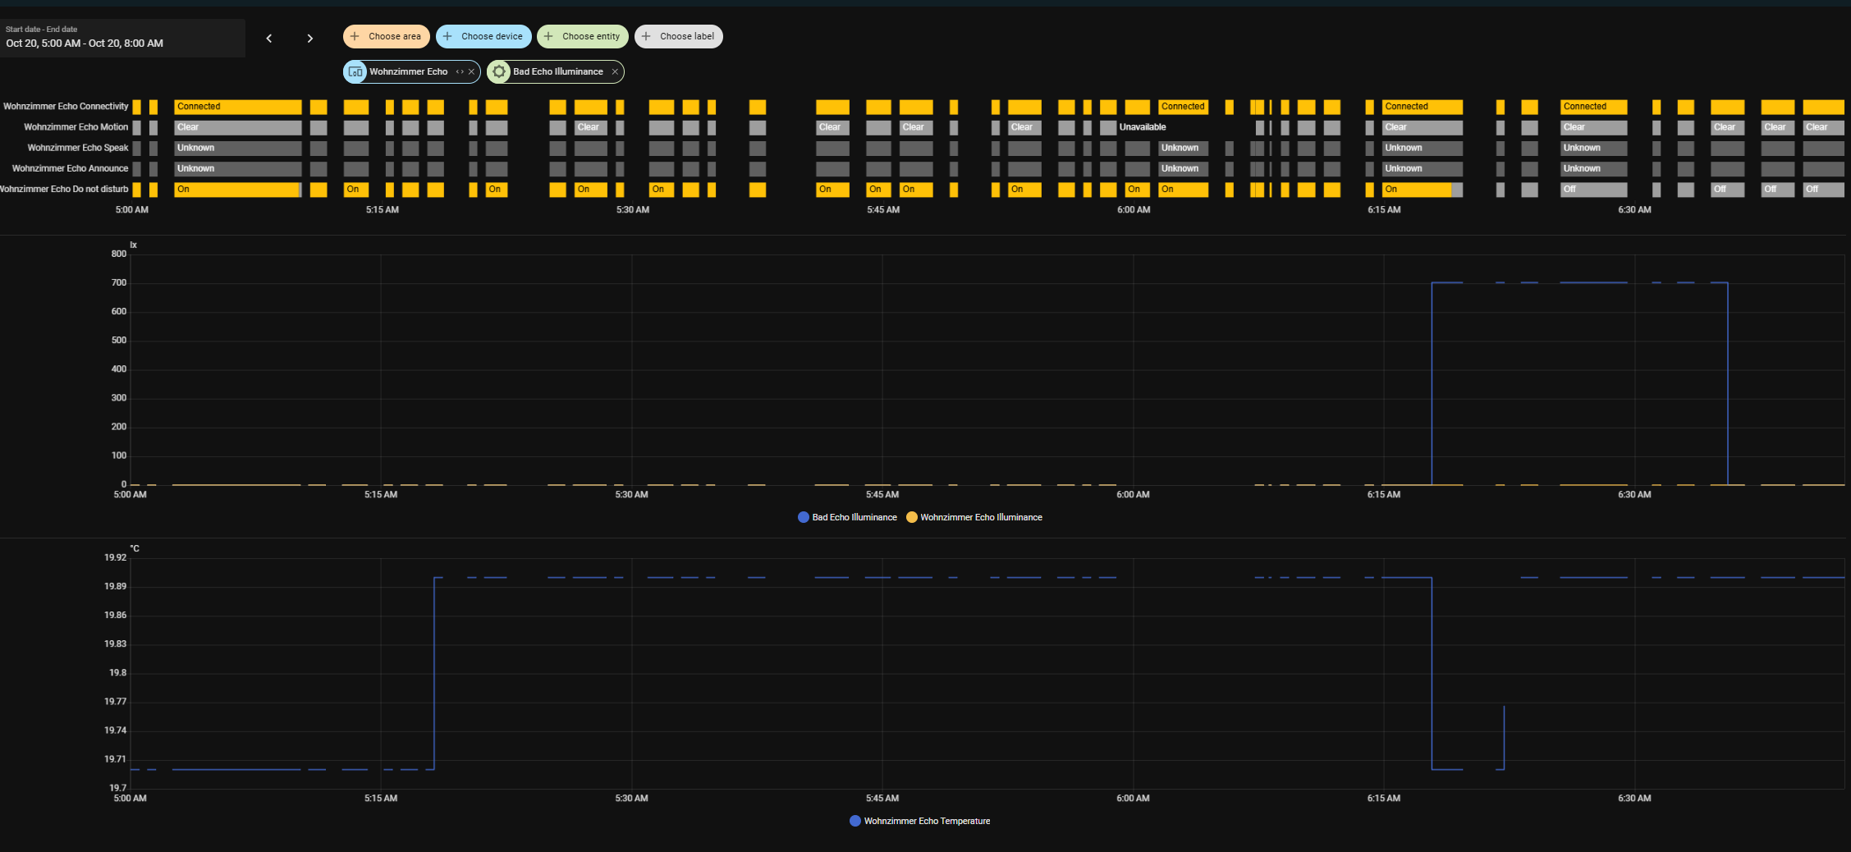The height and width of the screenshot is (852, 1851).
Task: Click the °C unit label on temperature chart
Action: [135, 548]
